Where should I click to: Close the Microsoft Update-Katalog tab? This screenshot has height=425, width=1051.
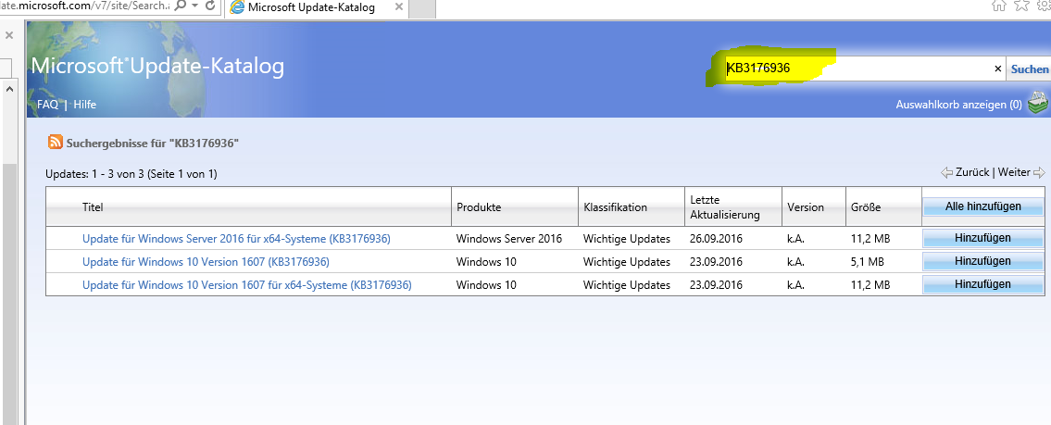tap(398, 8)
